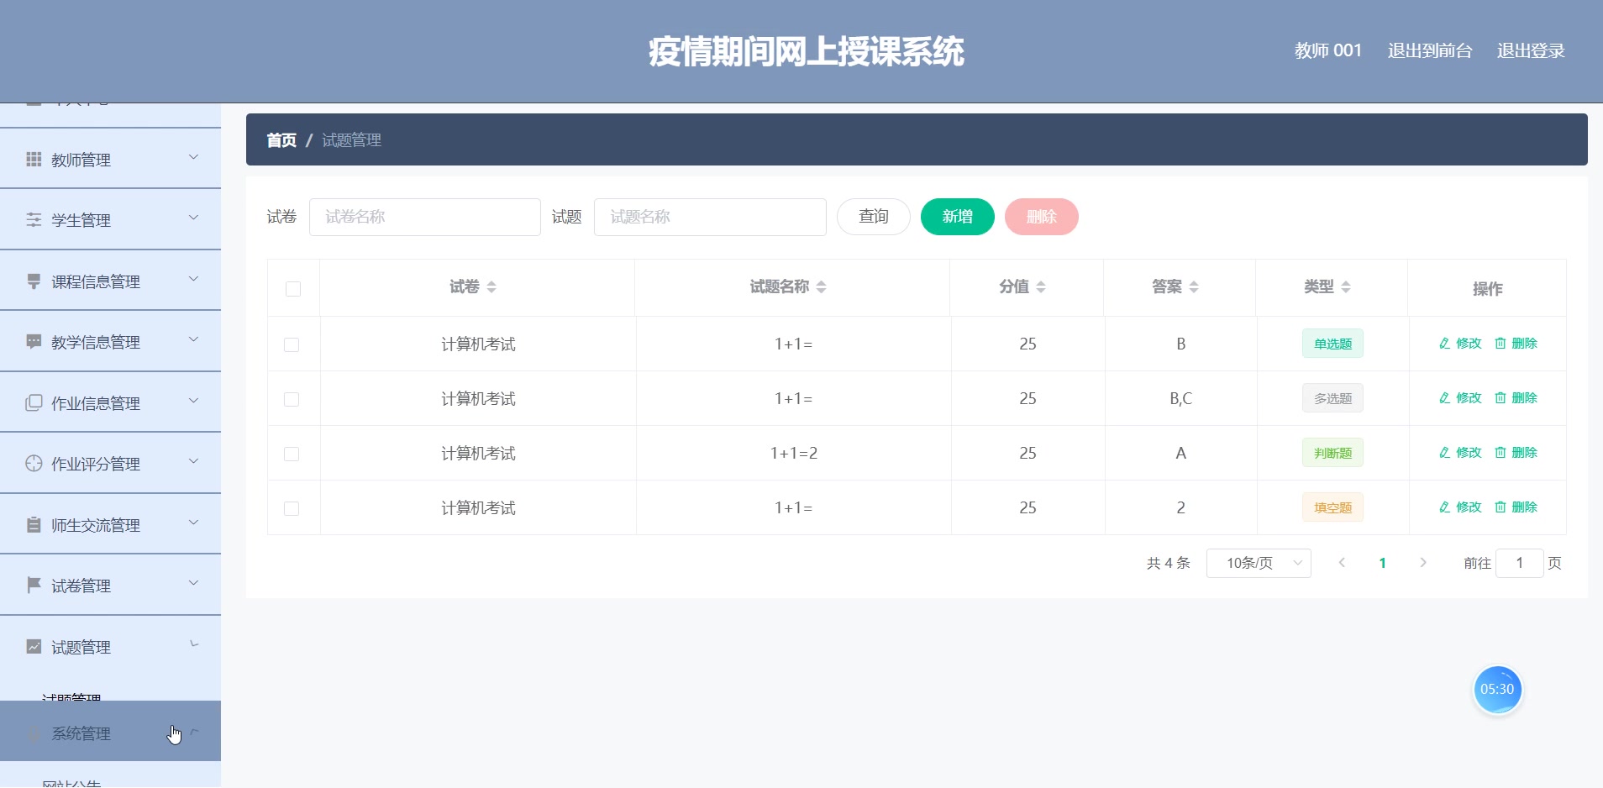Open 系统管理 in the sidebar
This screenshot has height=788, width=1603.
coord(110,732)
